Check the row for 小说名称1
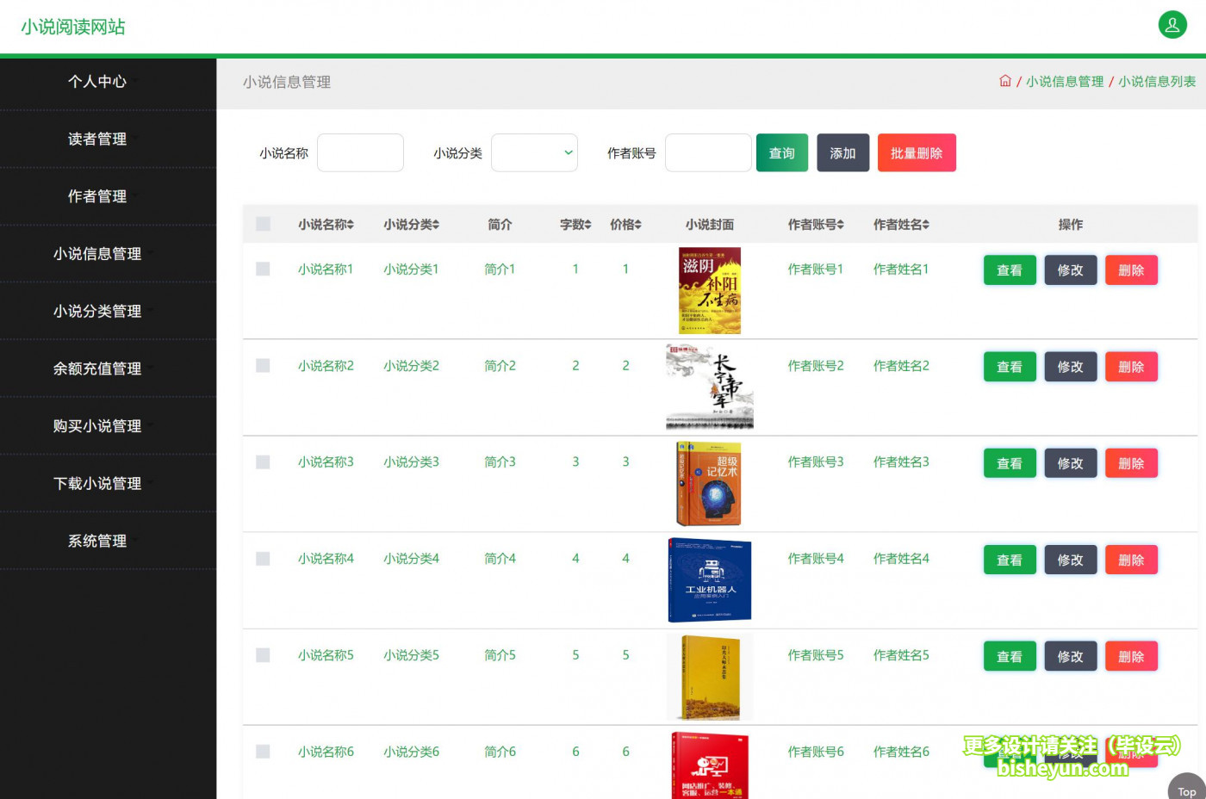Image resolution: width=1206 pixels, height=799 pixels. click(x=264, y=269)
